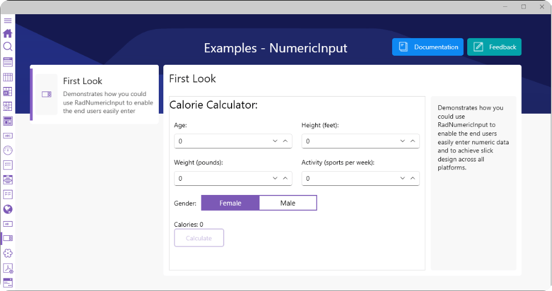Select the globe map icon in sidebar
This screenshot has height=291, width=552.
(7, 210)
